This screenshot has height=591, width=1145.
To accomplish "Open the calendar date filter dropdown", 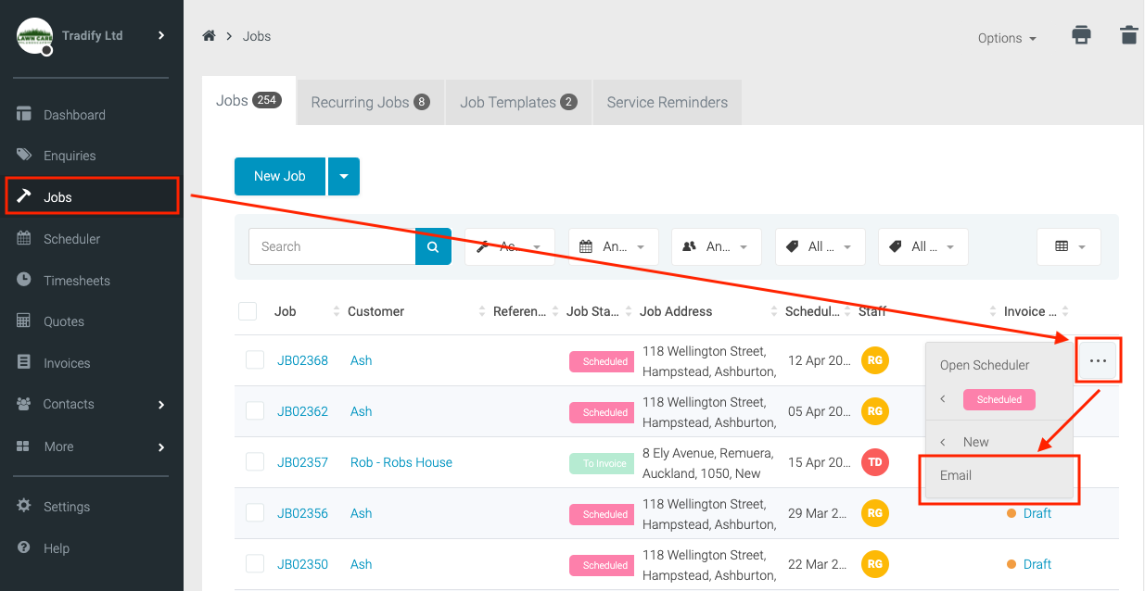I will point(613,246).
